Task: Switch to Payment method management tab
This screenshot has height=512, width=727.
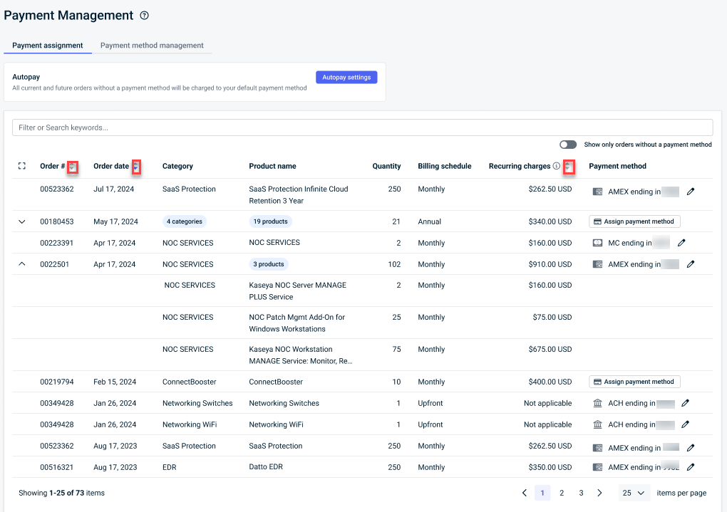Action: click(152, 46)
